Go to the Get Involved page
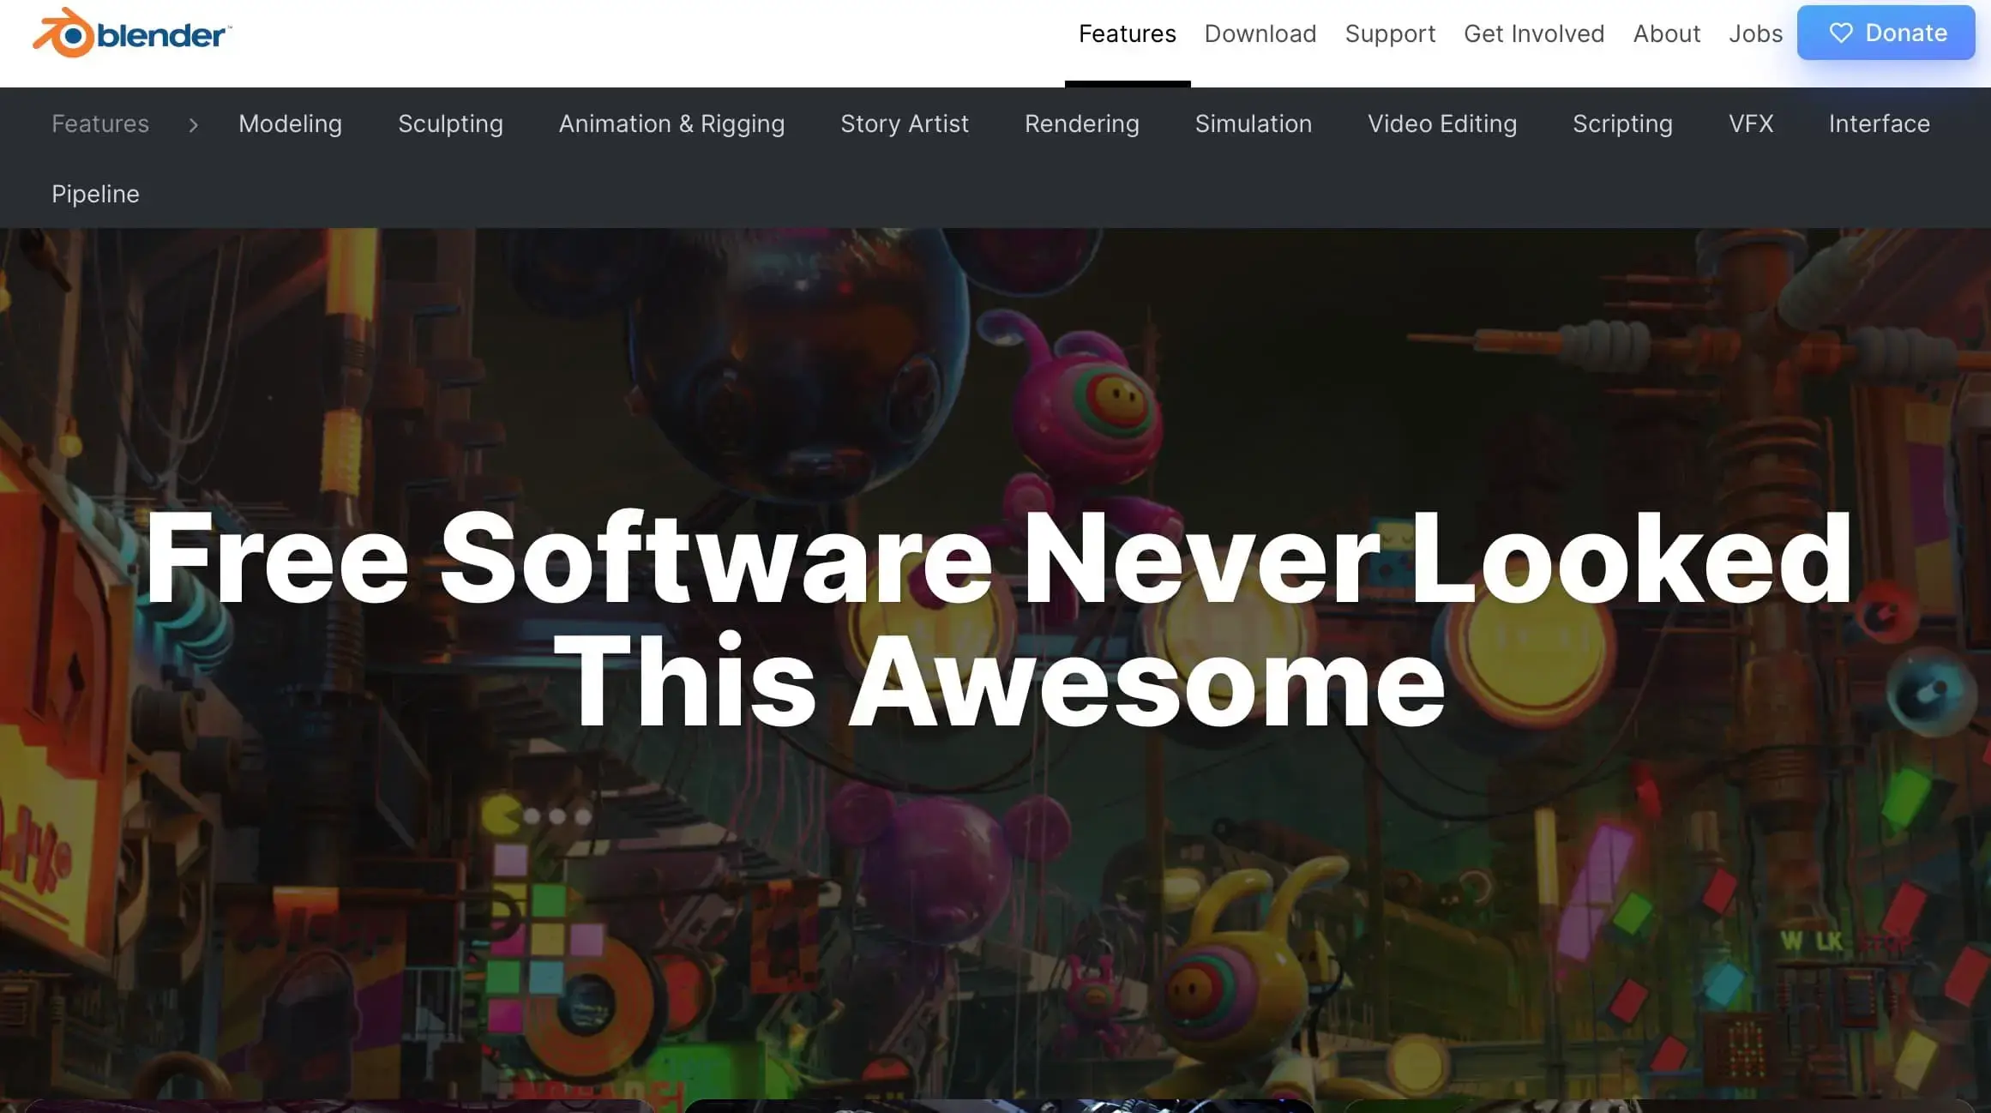This screenshot has height=1113, width=1991. point(1533,34)
